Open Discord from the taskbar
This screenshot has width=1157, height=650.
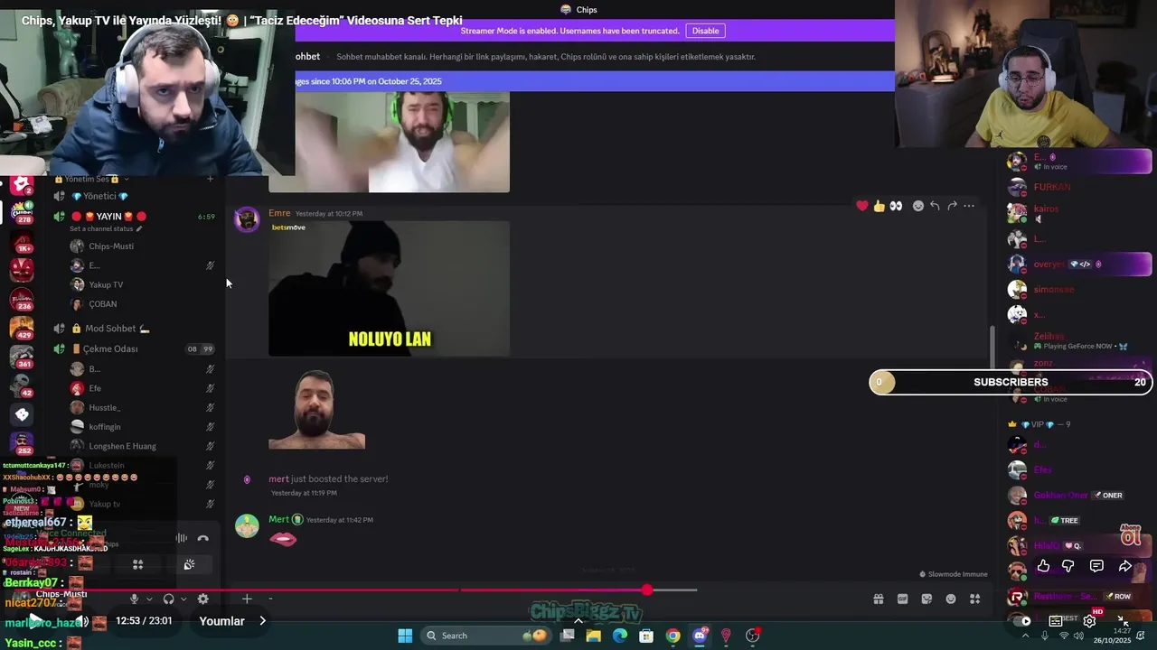[x=700, y=636]
